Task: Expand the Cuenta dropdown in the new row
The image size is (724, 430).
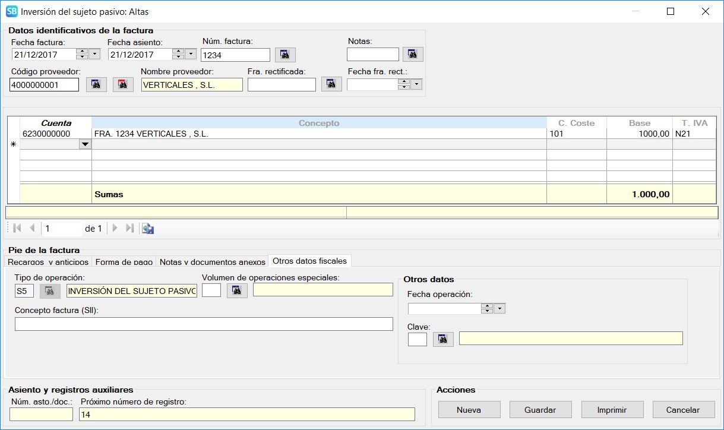Action: [85, 144]
